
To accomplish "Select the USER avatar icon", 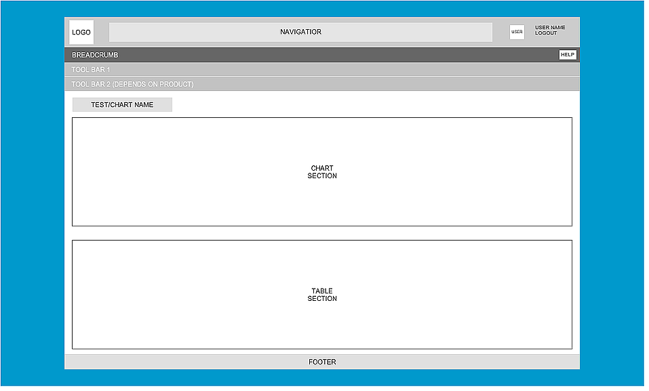I will click(x=517, y=31).
